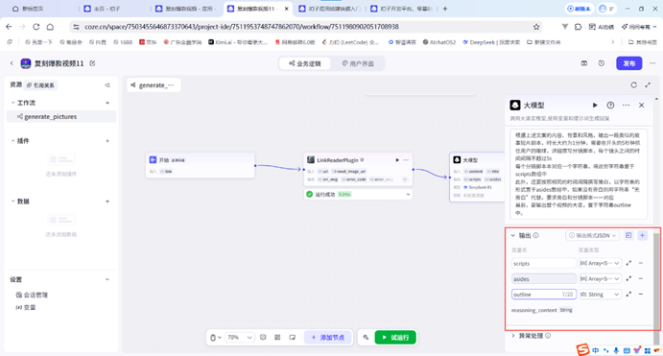
Task: Select the generate_ workflow tab
Action: [154, 85]
